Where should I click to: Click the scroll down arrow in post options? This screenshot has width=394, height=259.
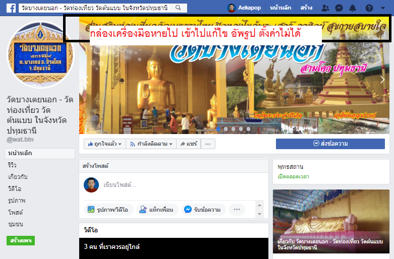(260, 214)
